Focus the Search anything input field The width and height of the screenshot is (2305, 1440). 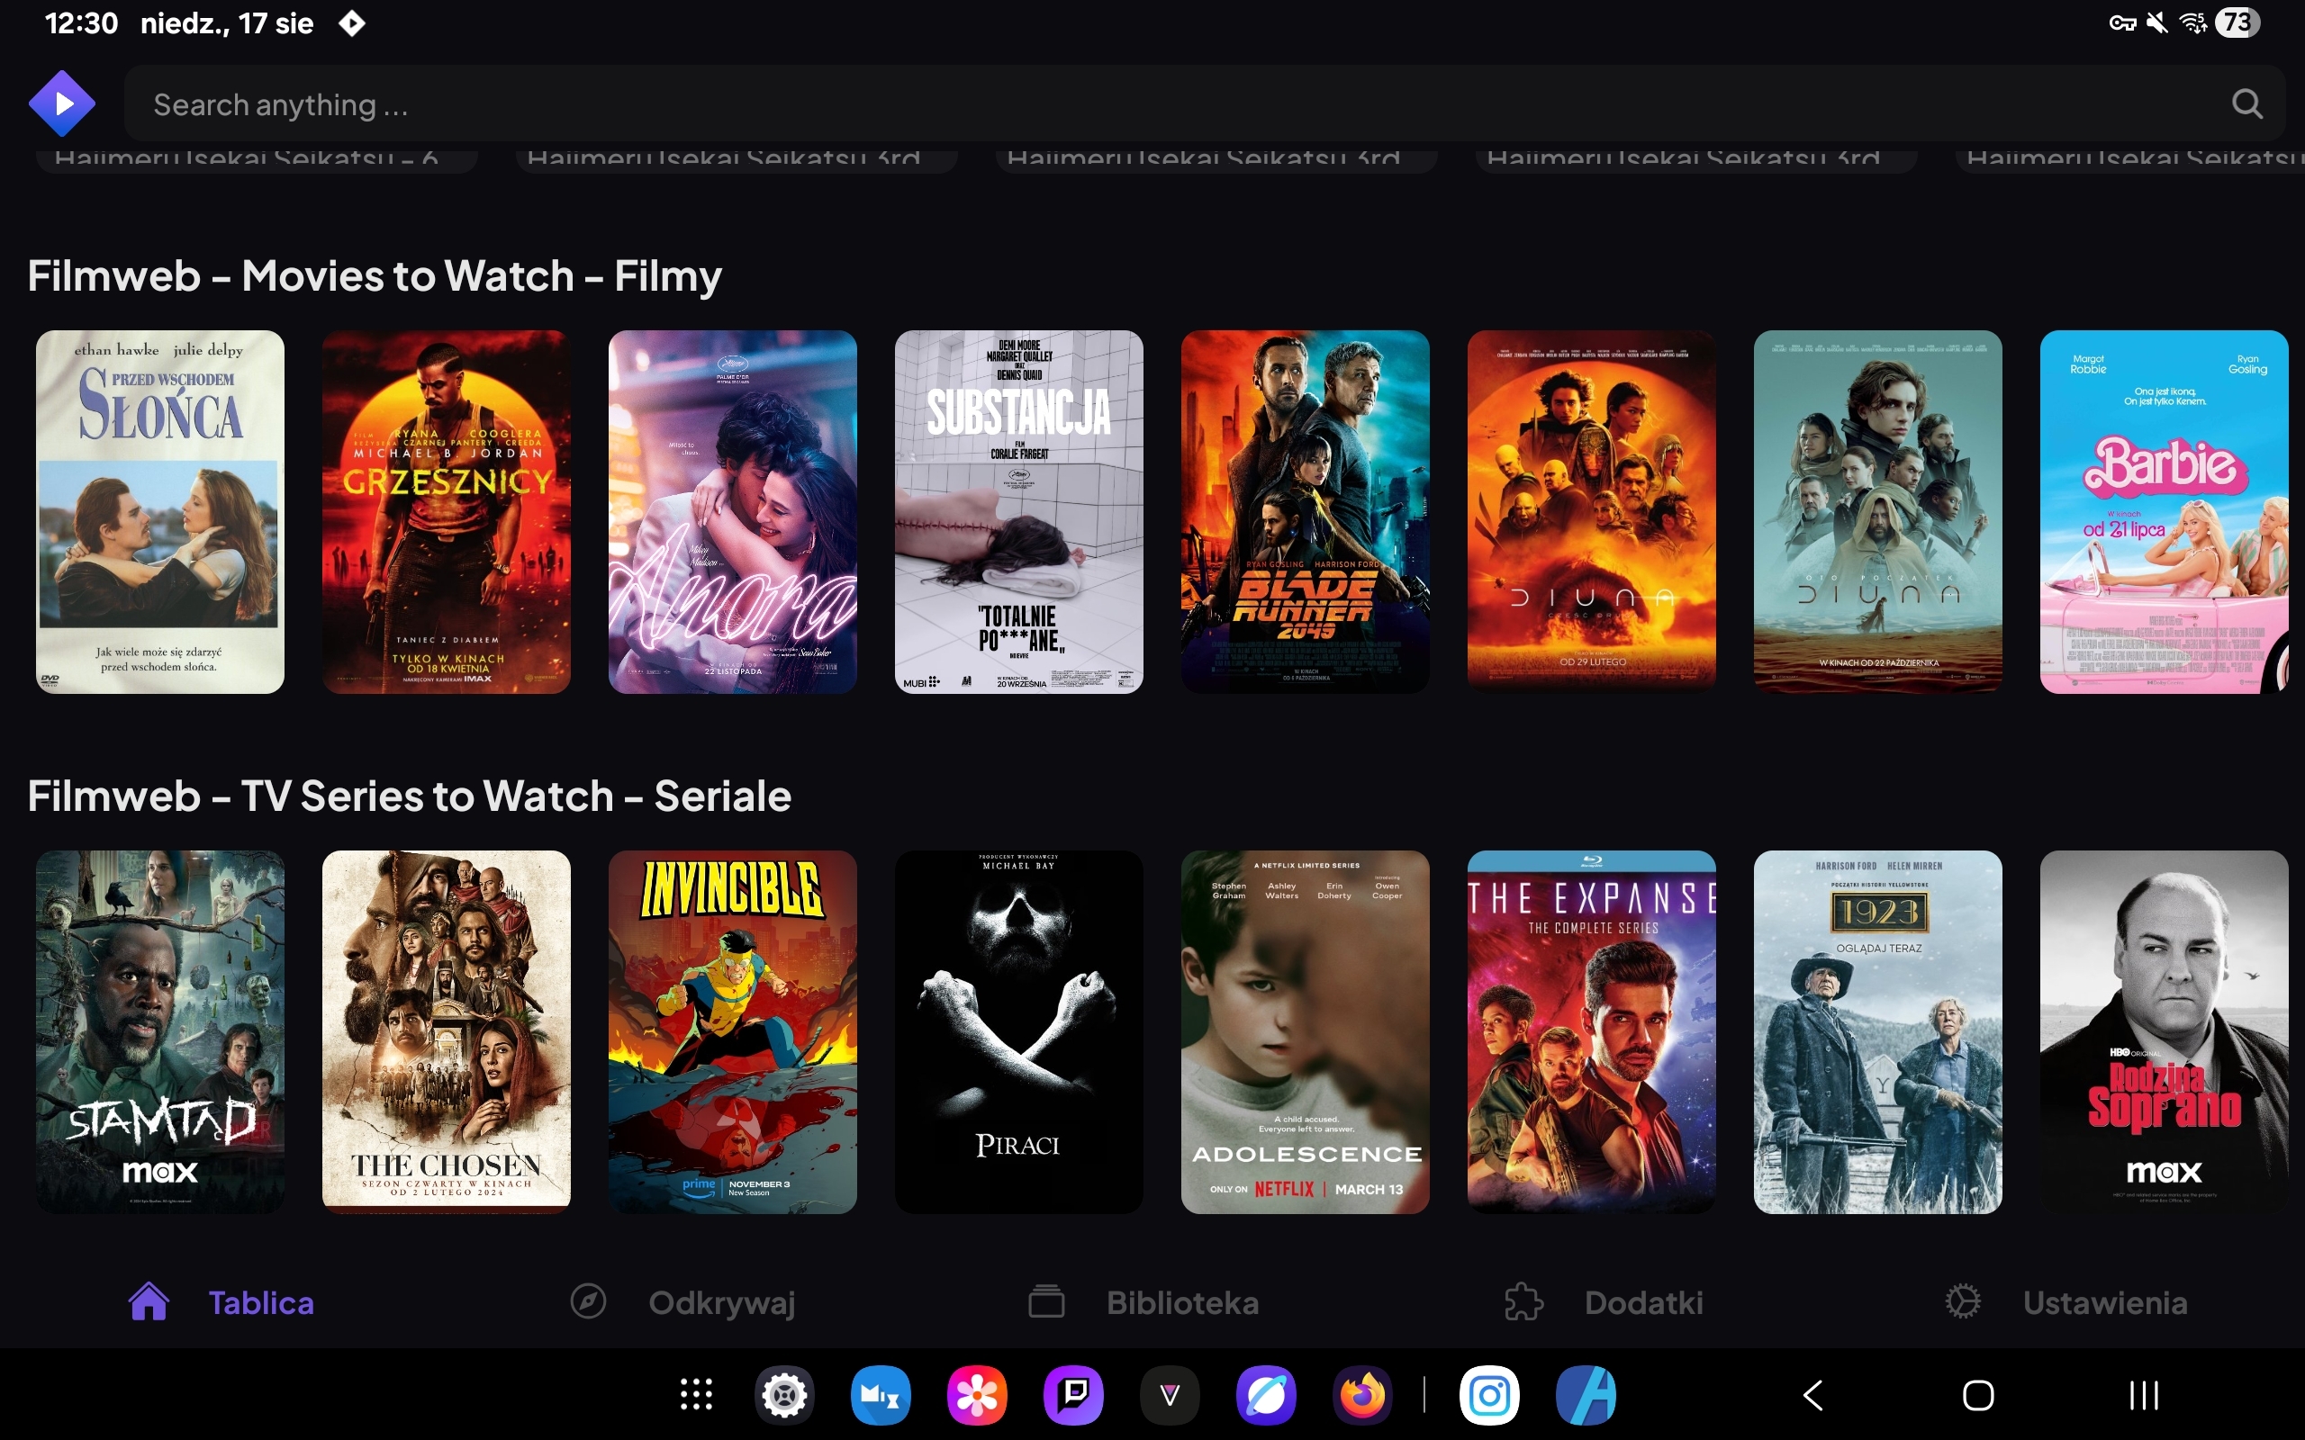[x=1143, y=103]
